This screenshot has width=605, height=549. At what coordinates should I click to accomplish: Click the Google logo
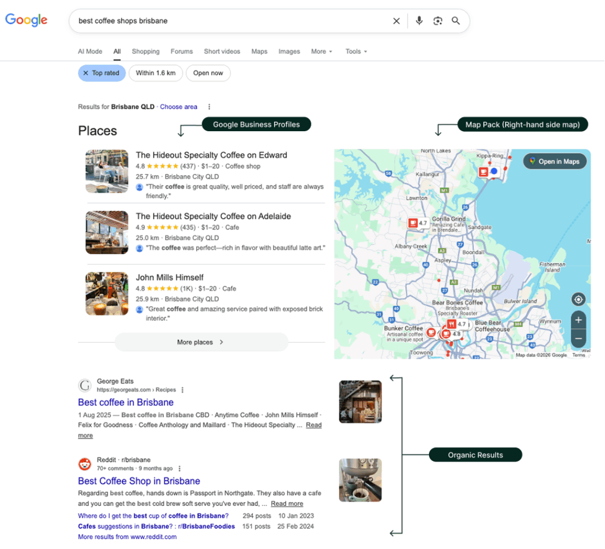tap(26, 20)
